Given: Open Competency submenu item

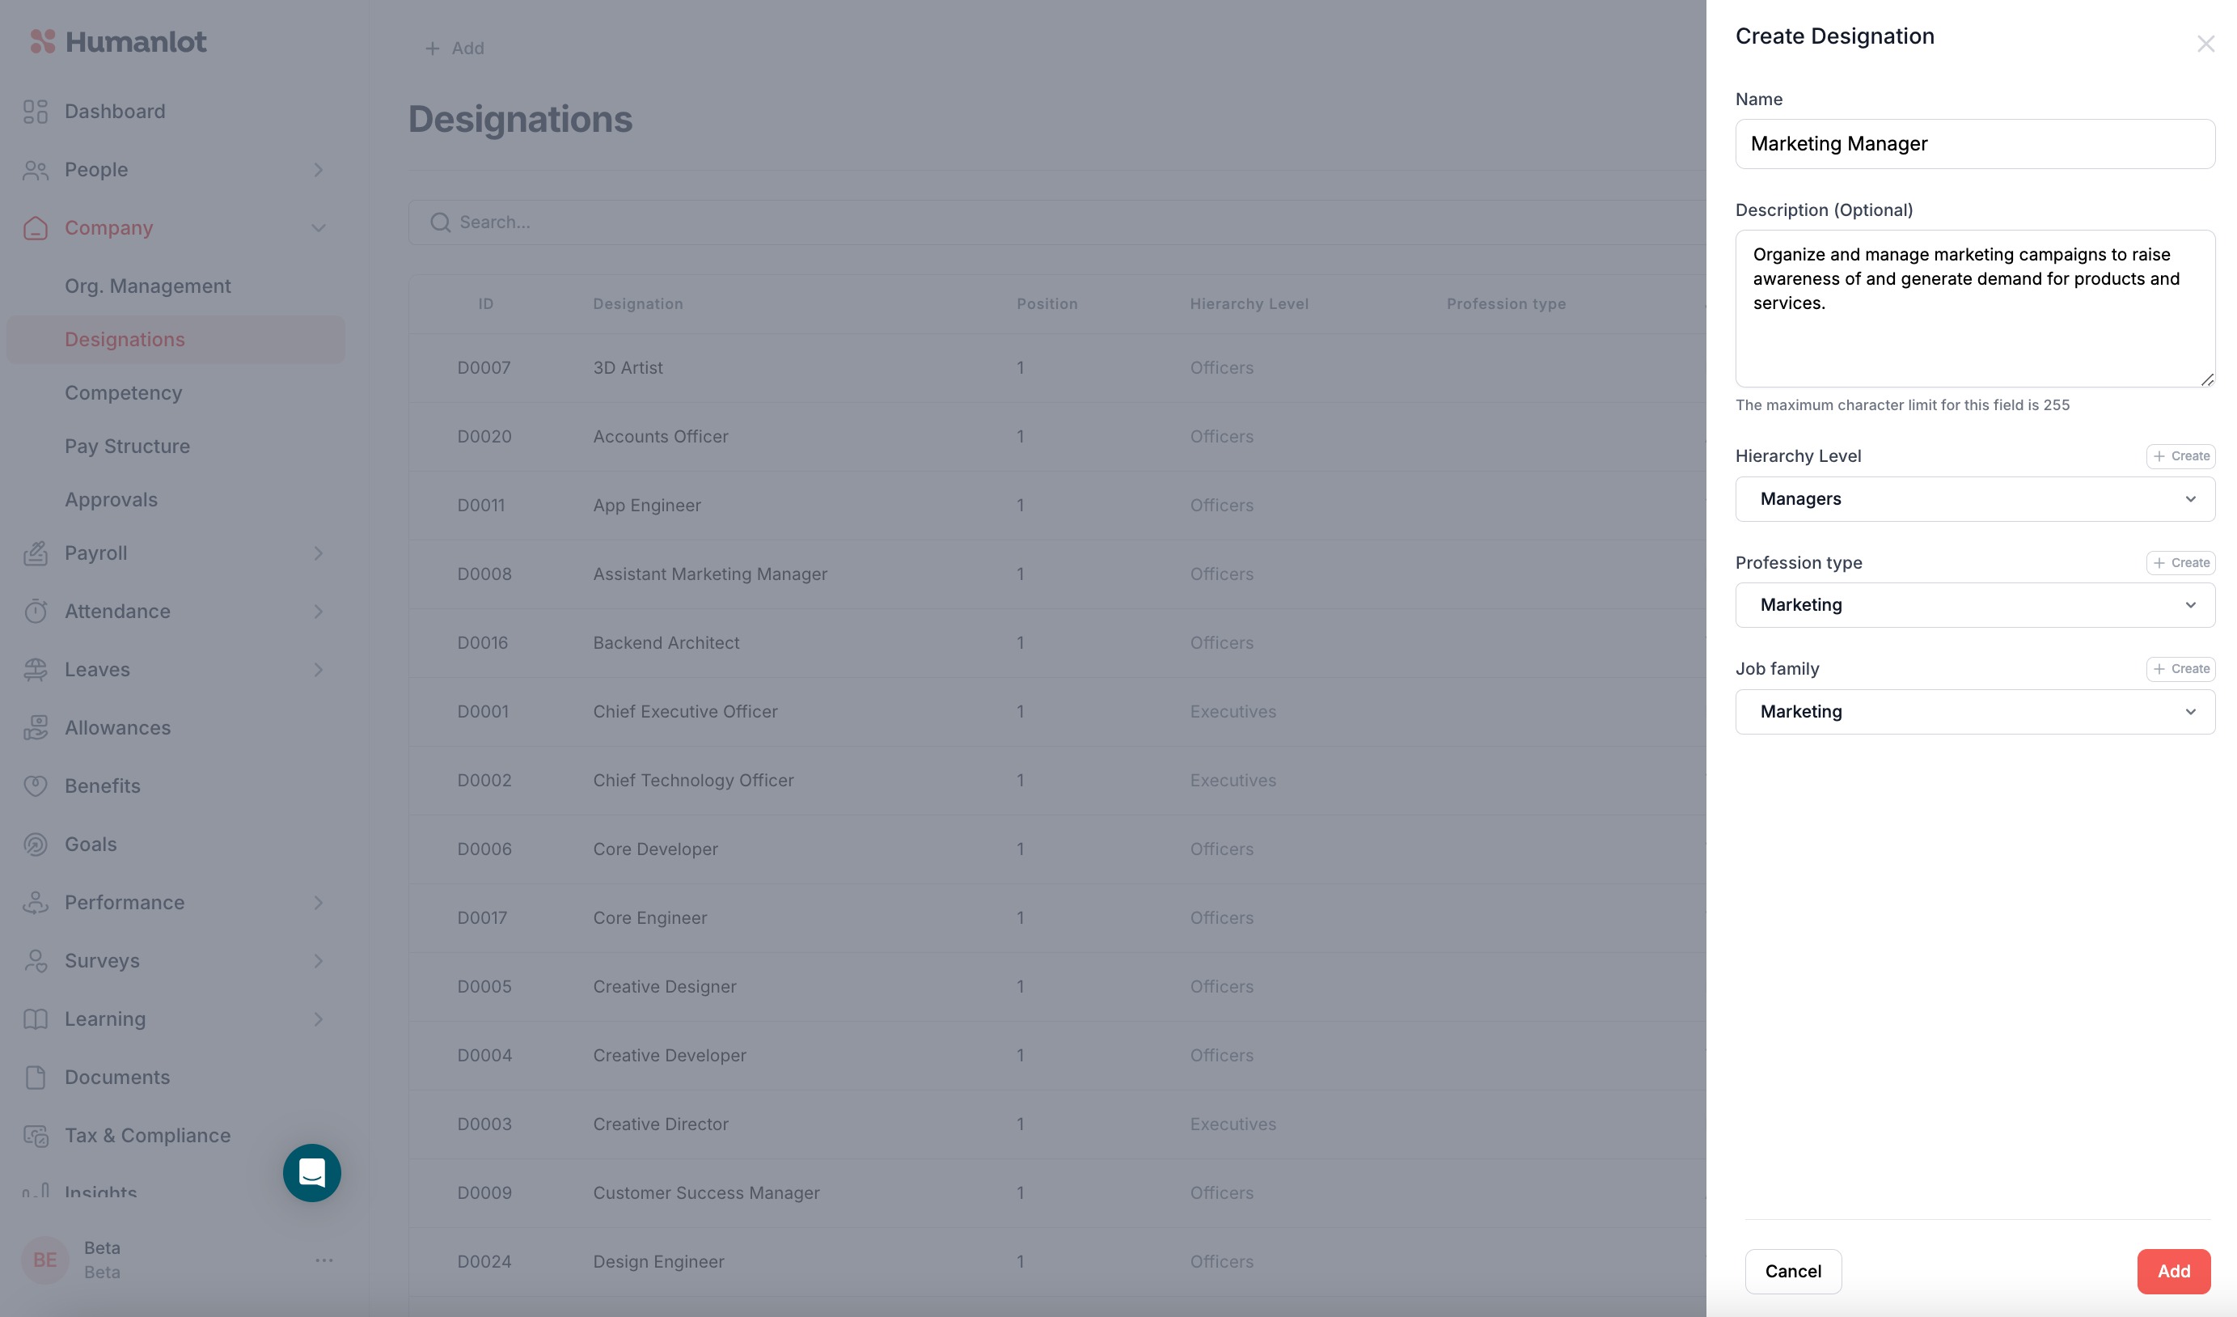Looking at the screenshot, I should click(x=124, y=392).
